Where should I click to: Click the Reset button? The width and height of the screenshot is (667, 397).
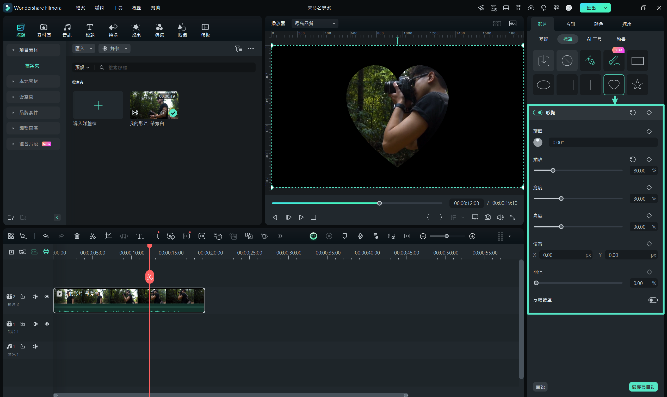pos(540,387)
